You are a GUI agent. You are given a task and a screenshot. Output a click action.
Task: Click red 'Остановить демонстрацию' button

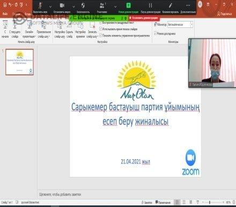pyautogui.click(x=144, y=18)
